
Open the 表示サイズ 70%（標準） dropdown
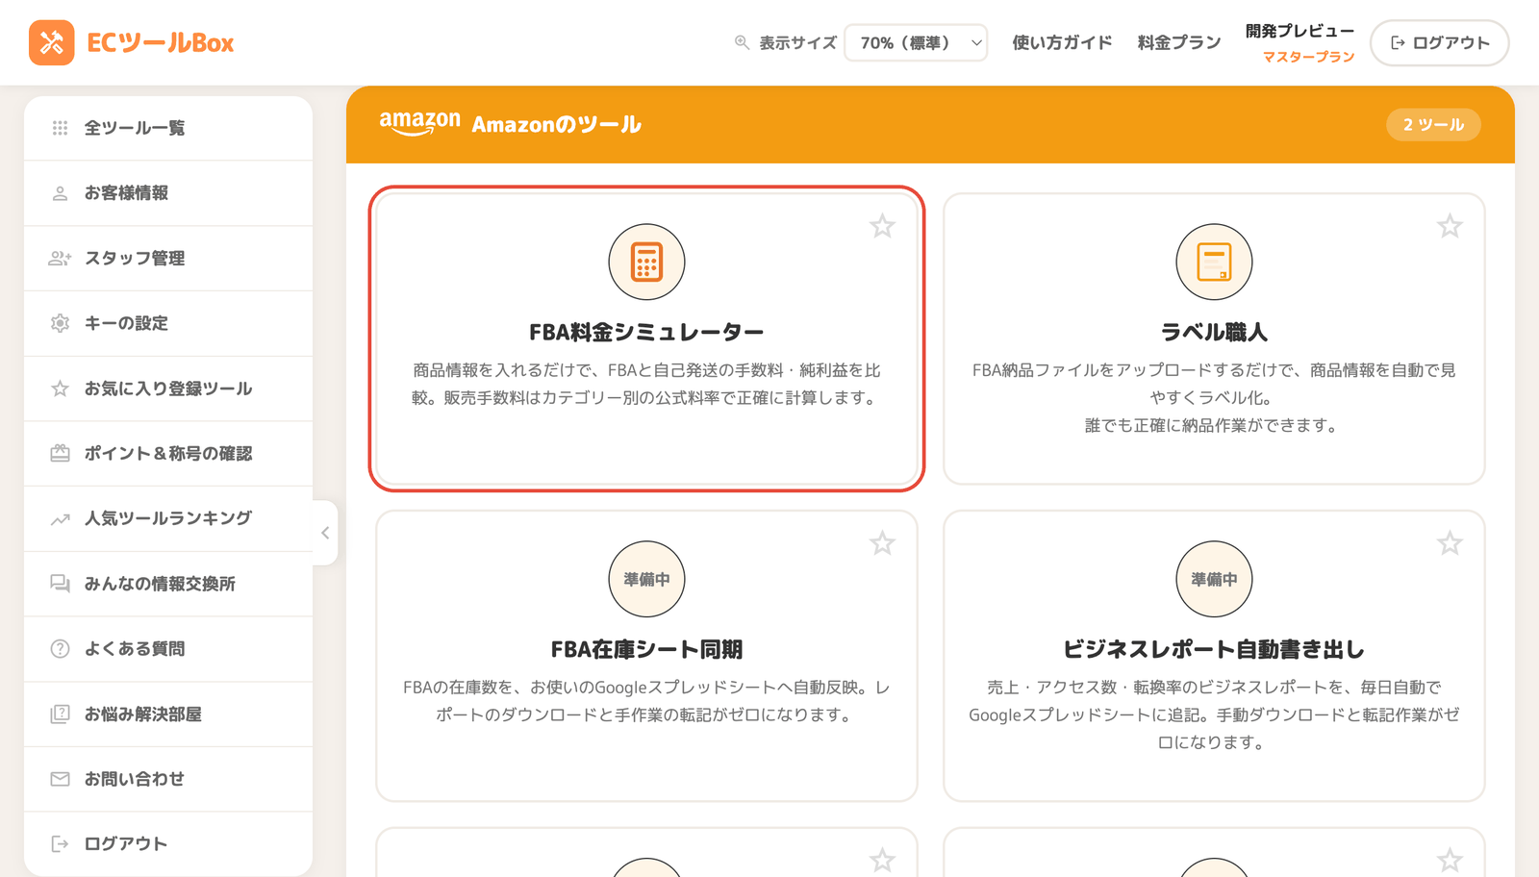pos(916,42)
